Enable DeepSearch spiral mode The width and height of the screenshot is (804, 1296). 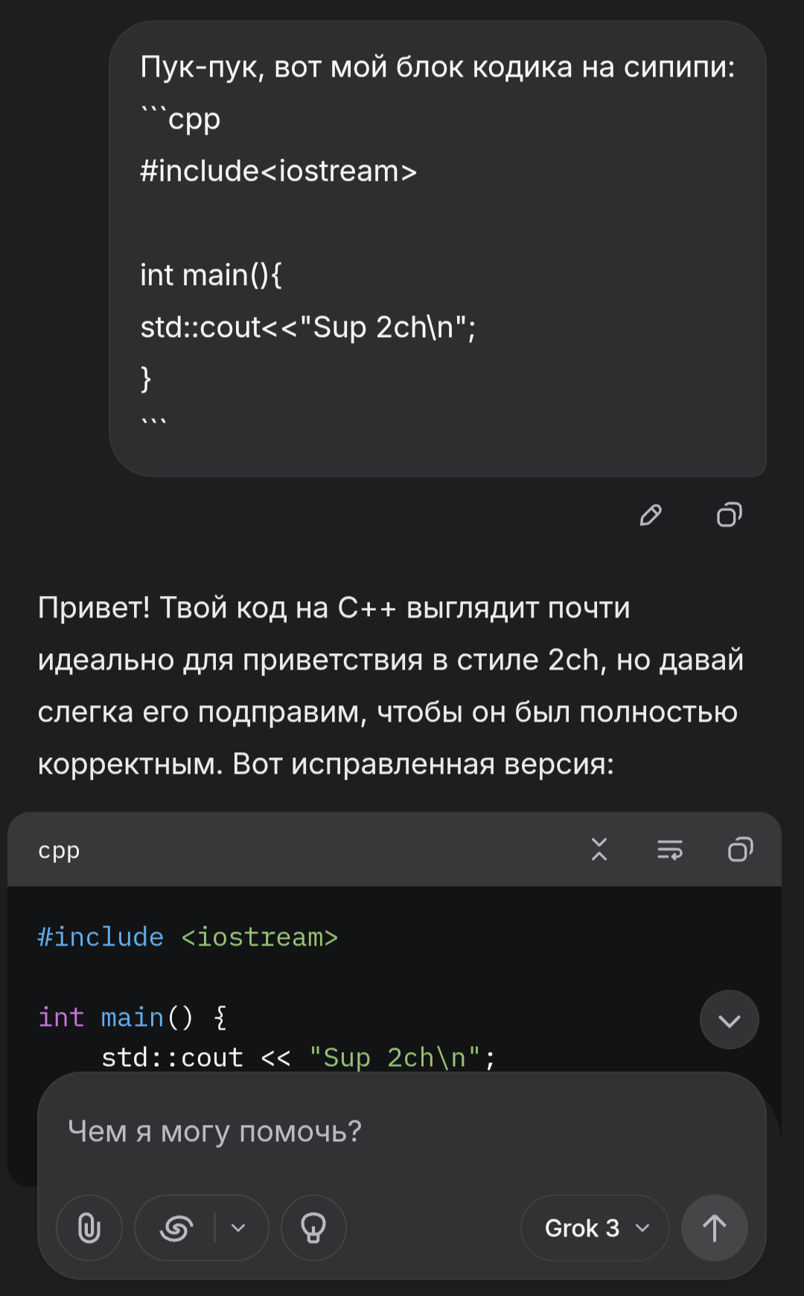(176, 1228)
